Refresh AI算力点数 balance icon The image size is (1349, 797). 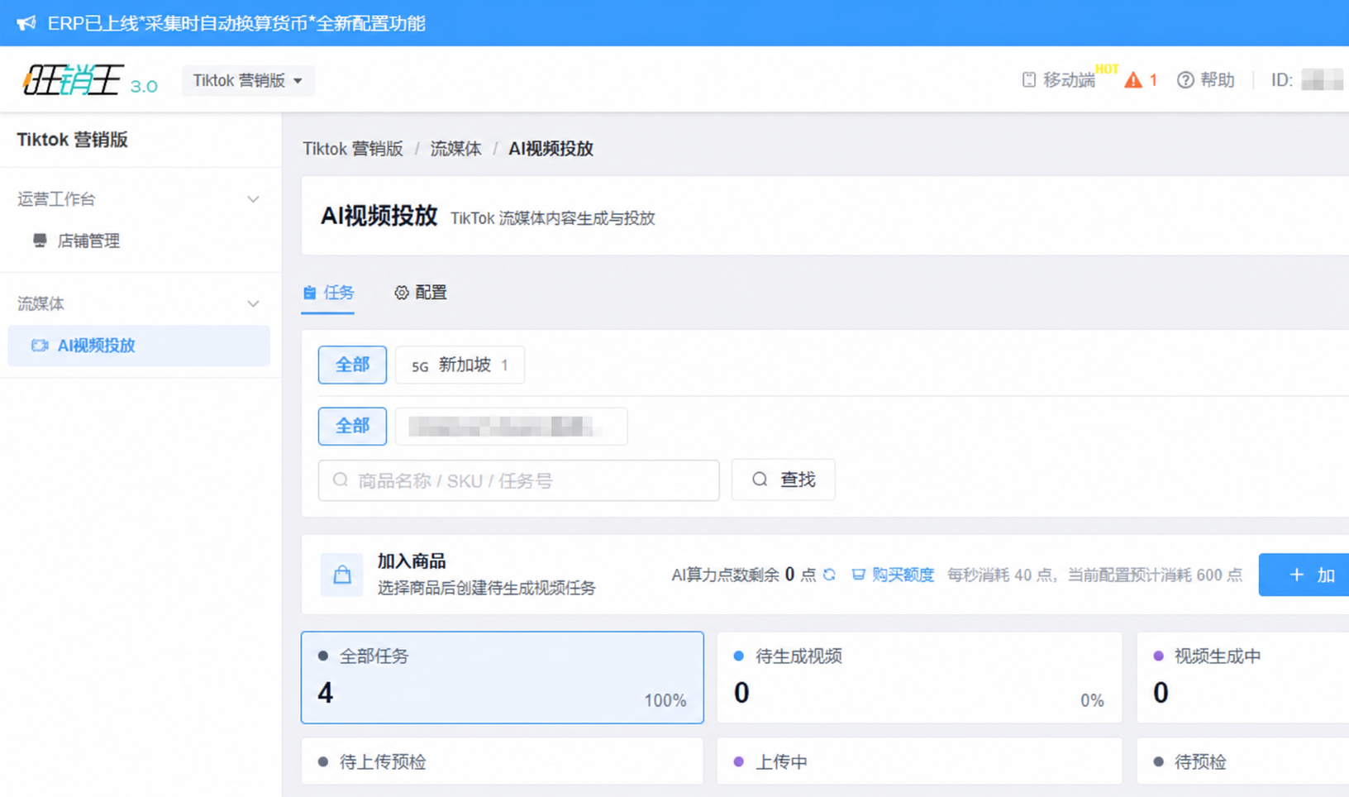click(829, 575)
